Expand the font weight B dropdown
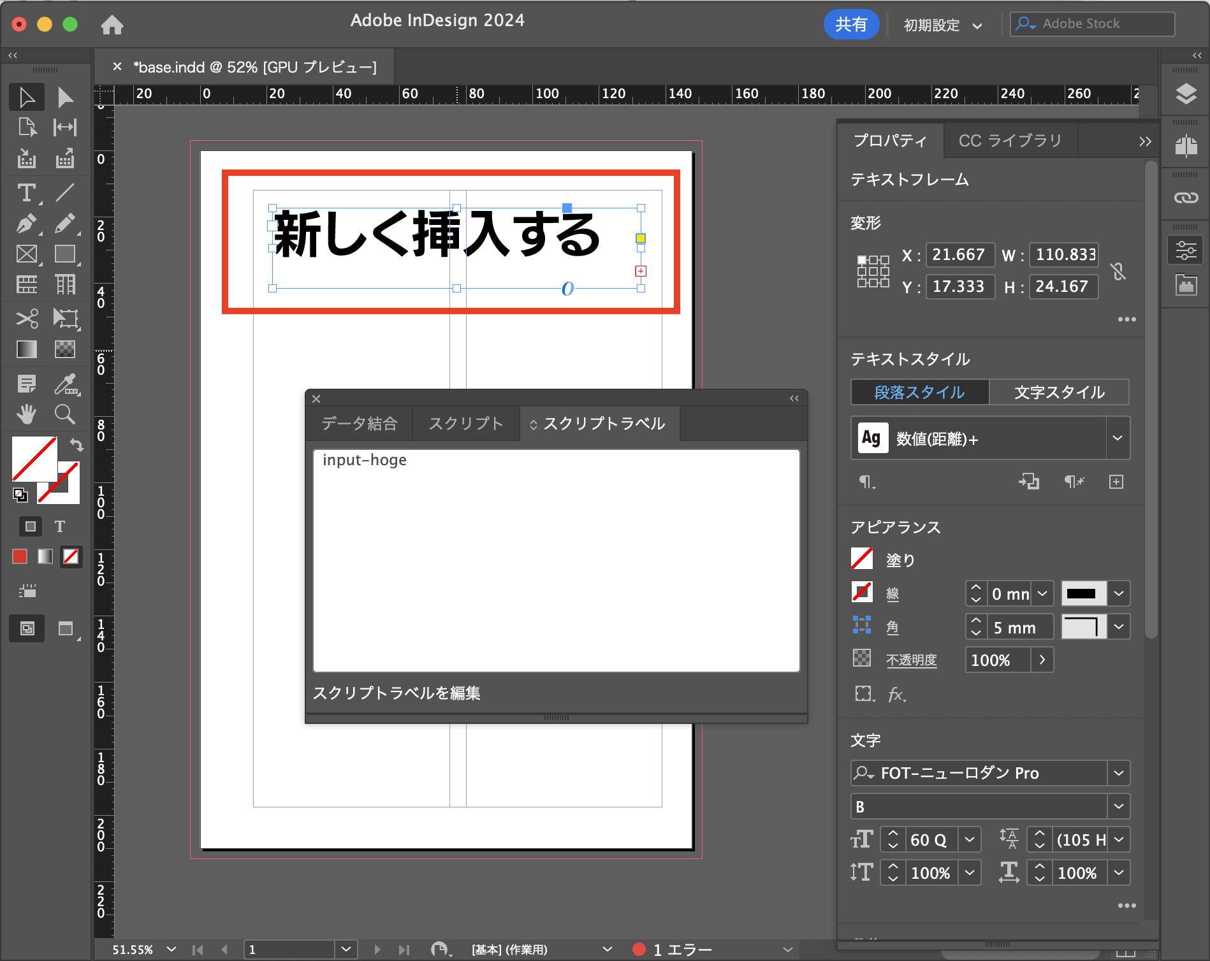 [x=1119, y=806]
